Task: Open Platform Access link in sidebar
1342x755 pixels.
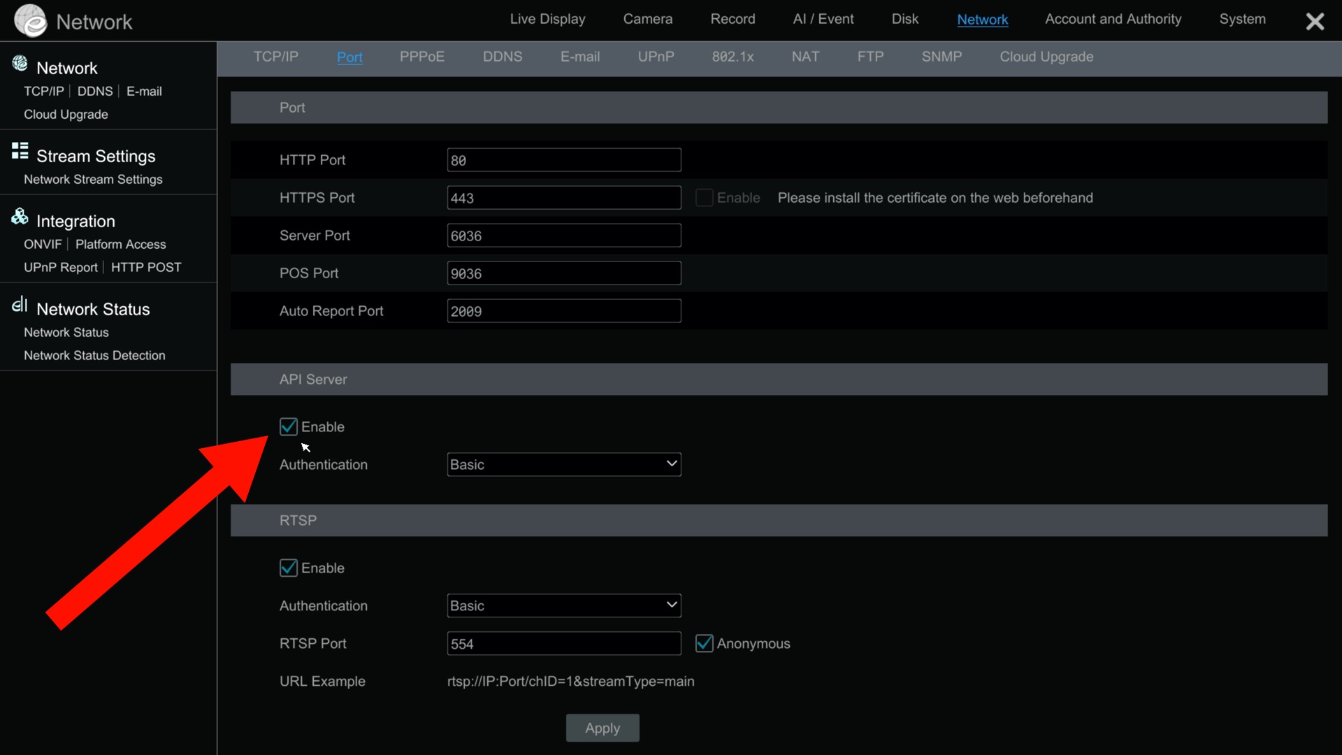Action: (x=120, y=244)
